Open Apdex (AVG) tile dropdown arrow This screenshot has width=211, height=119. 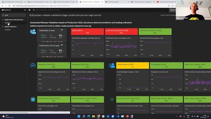click(102, 30)
